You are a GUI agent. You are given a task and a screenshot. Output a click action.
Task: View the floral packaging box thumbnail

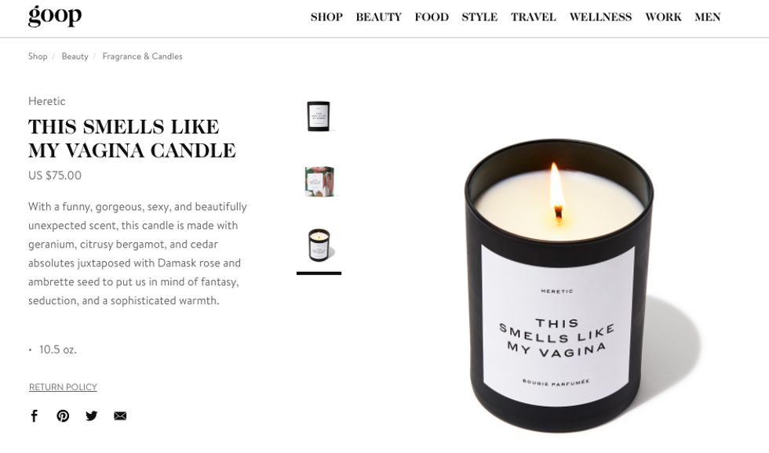coord(319,181)
